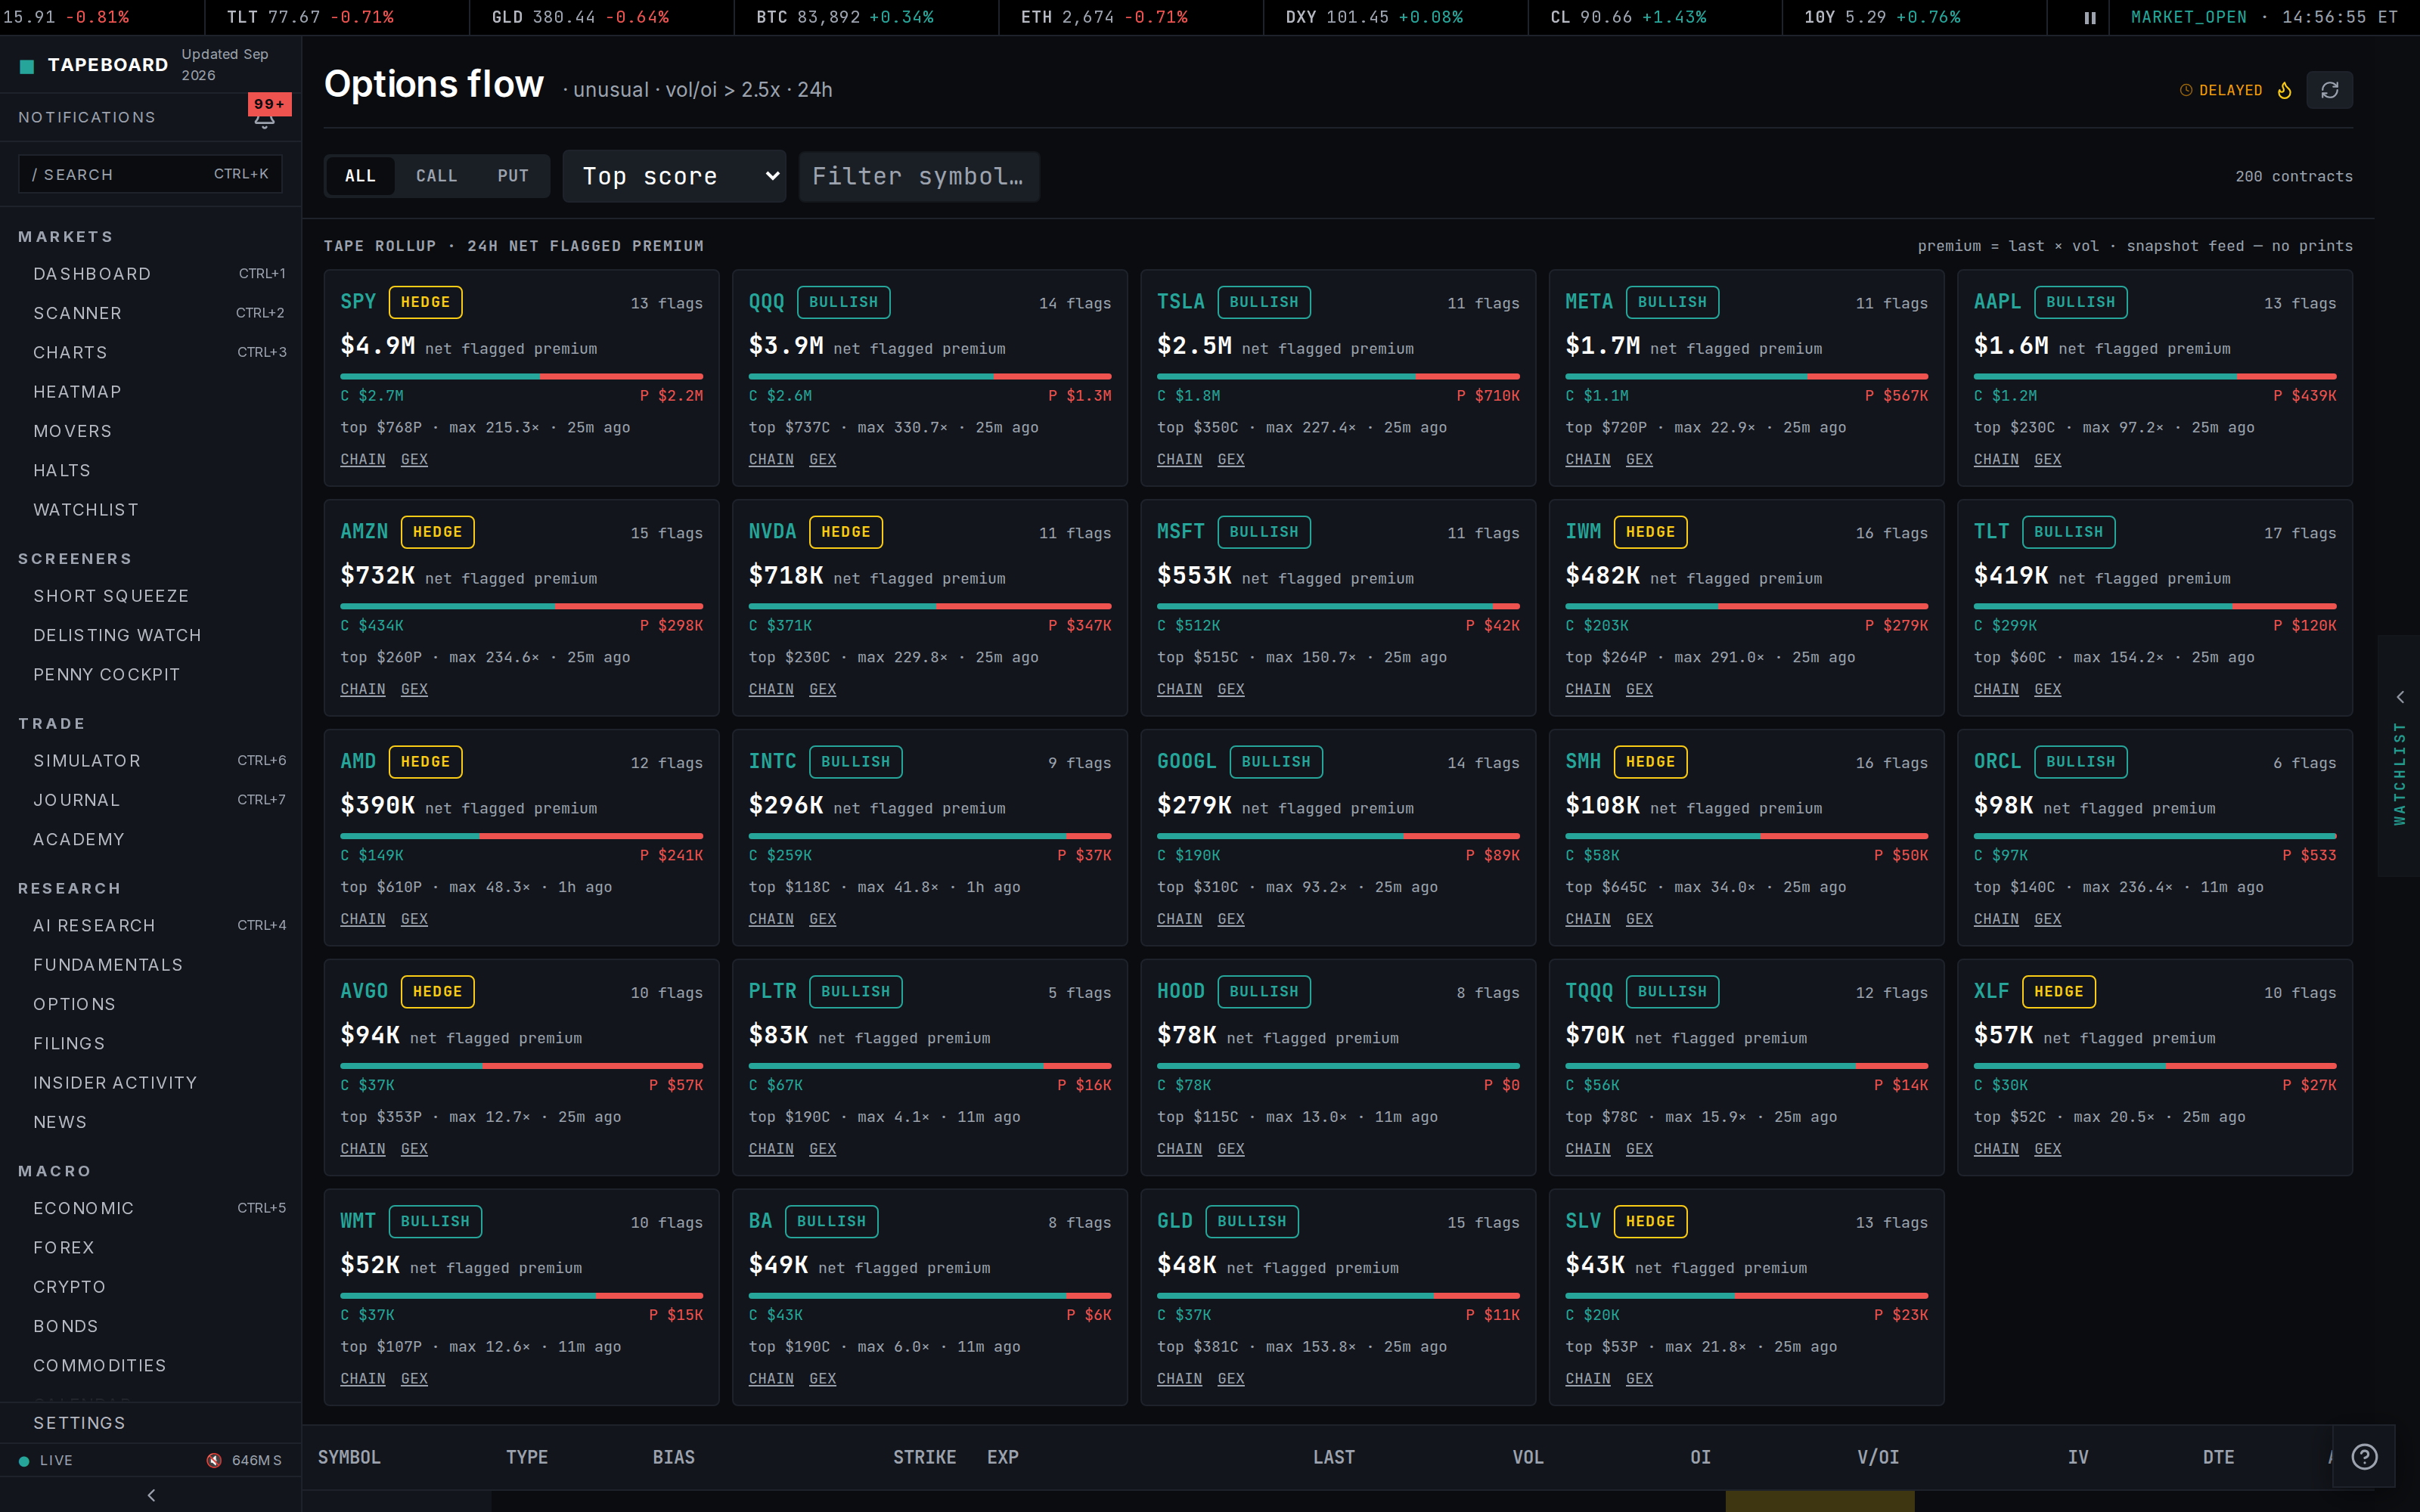
Task: Open AI RESEARCH in the sidebar
Action: point(151,926)
